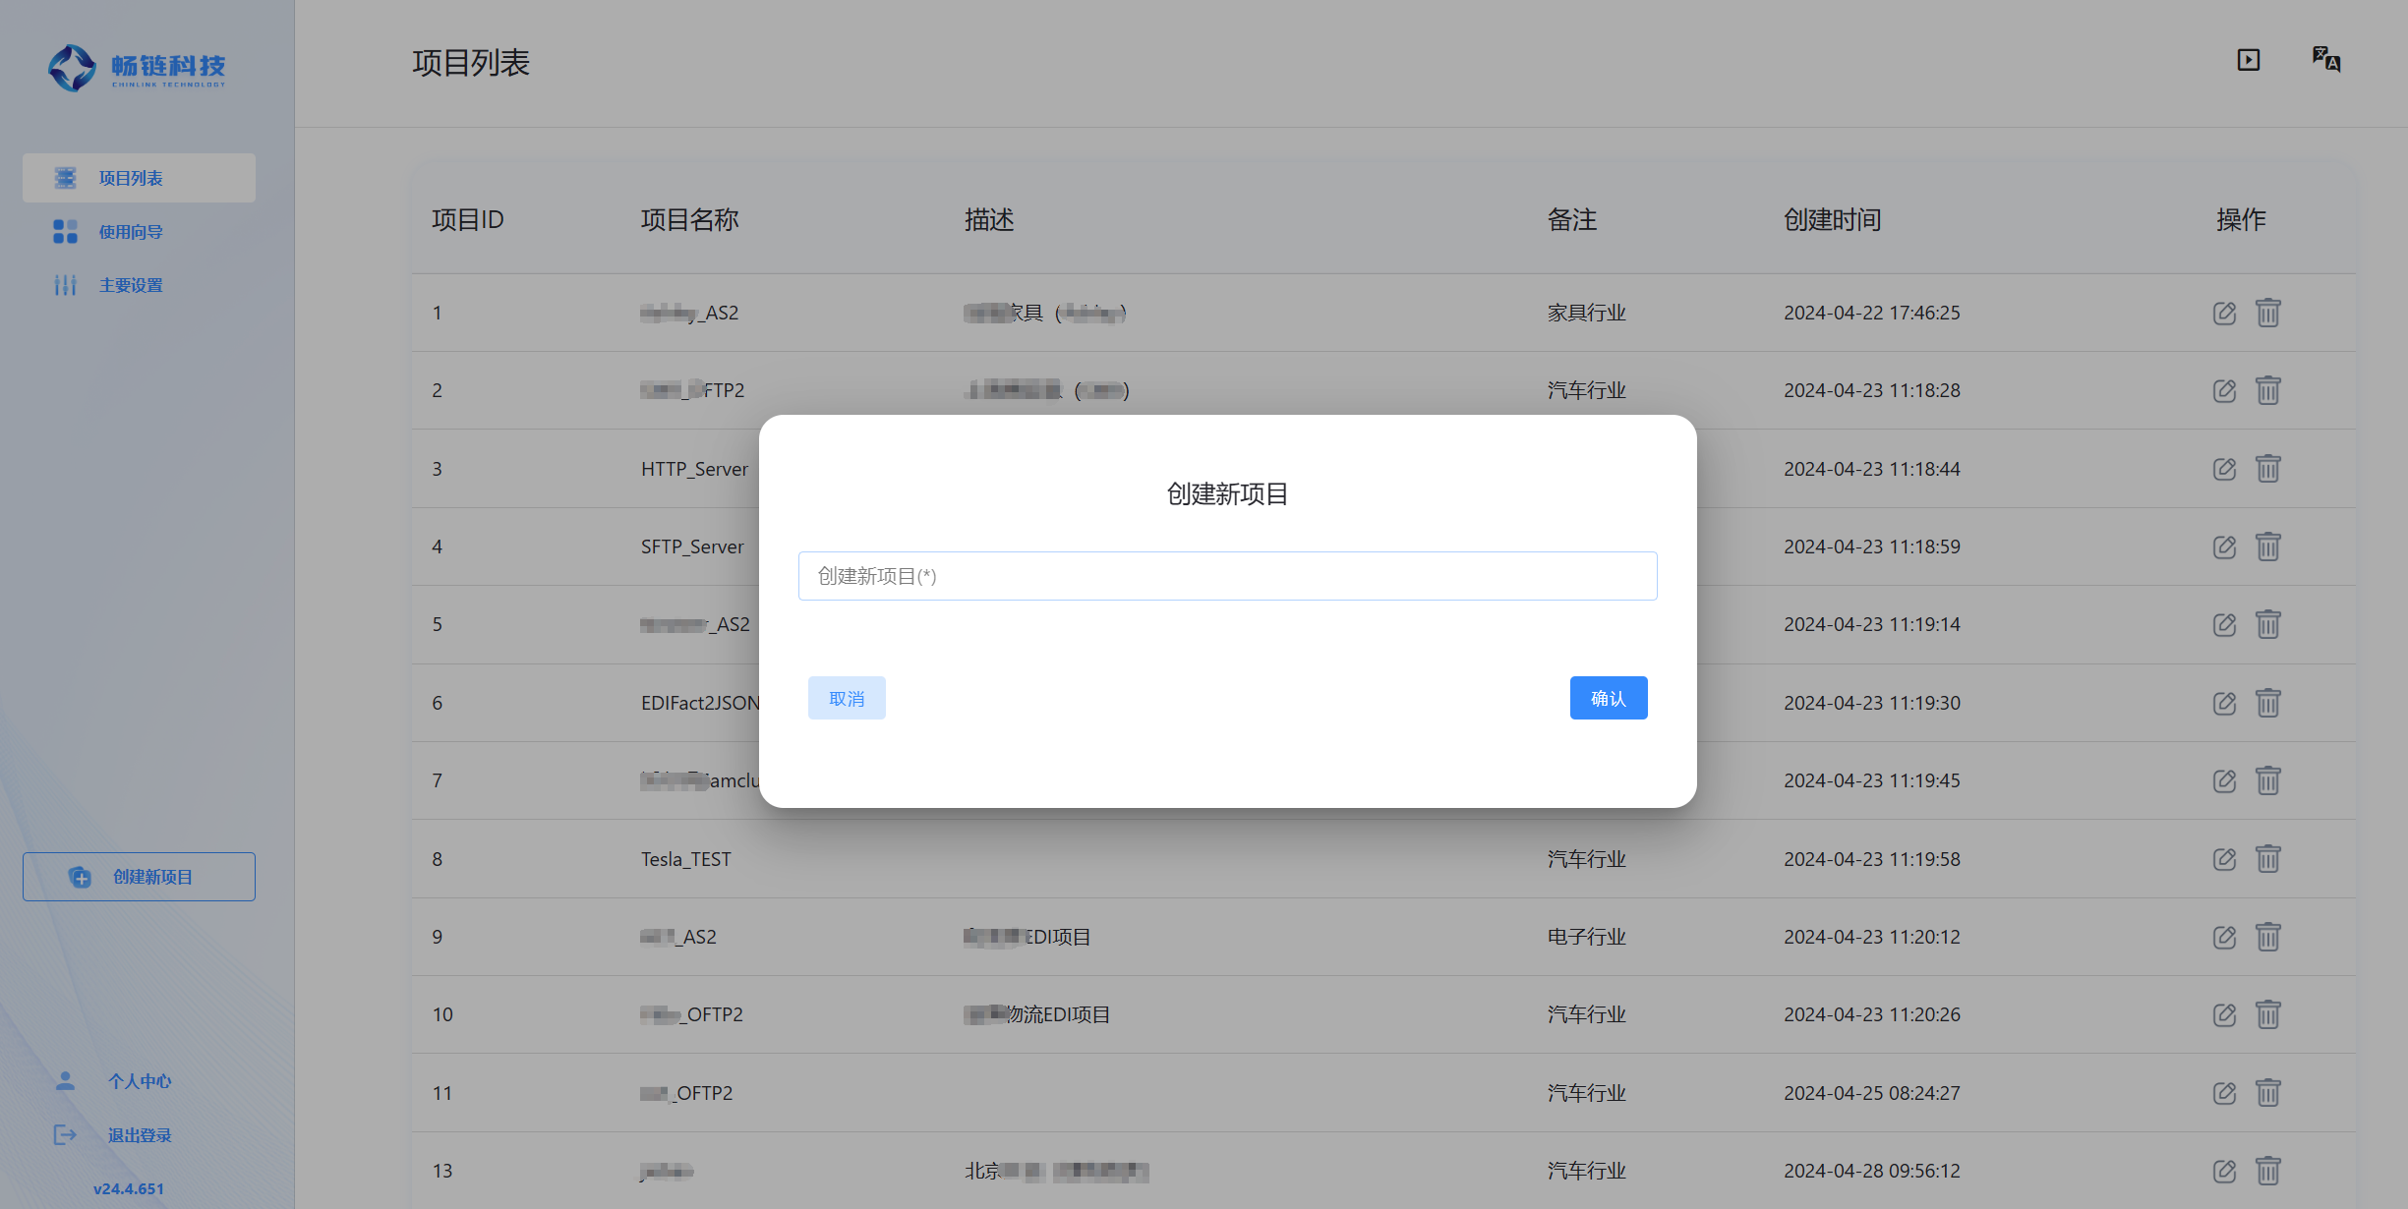Confirm with the 确认 button
This screenshot has height=1209, width=2408.
pyautogui.click(x=1608, y=698)
